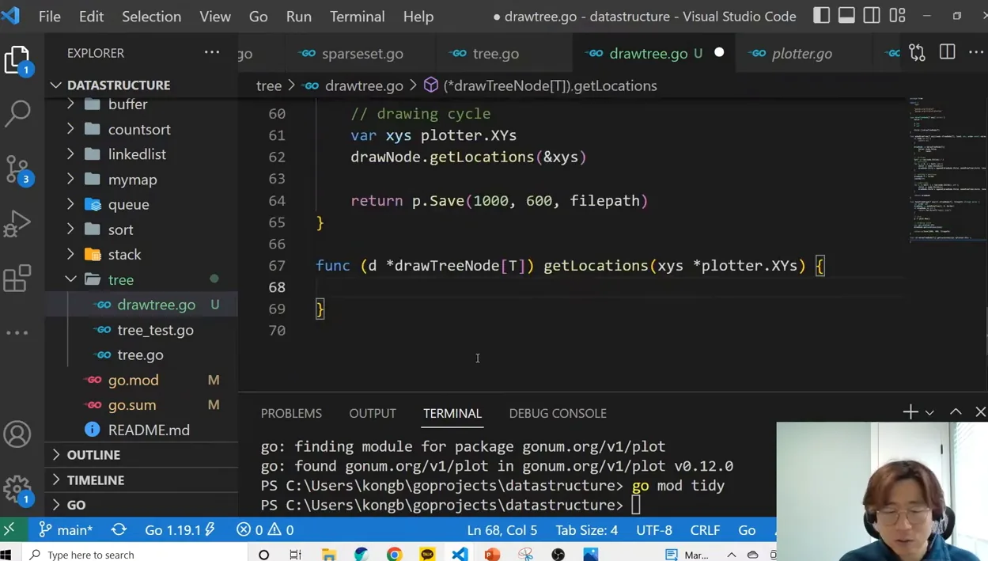Click Go 1.19.1 version in status bar
988x561 pixels.
pos(180,530)
